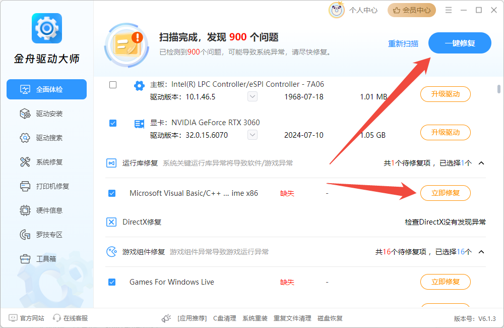Viewport: 504px width, 328px height.
Task: Collapse the 运行库修复 section chevron
Action: coord(481,163)
